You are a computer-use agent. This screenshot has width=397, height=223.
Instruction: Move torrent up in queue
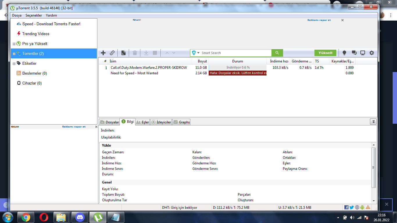167,53
